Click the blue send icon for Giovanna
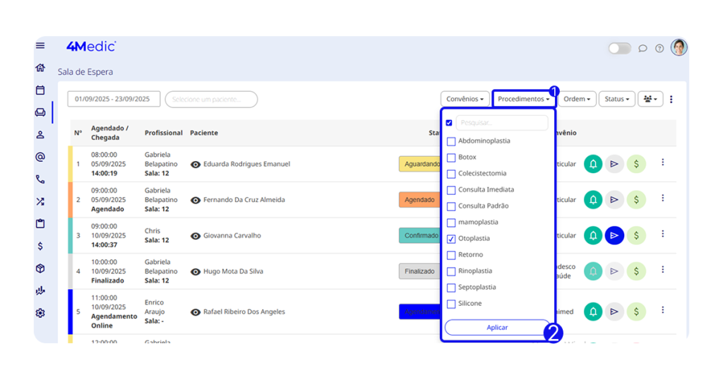 coord(614,235)
